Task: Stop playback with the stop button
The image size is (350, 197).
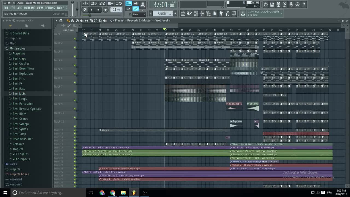Action: click(x=98, y=10)
